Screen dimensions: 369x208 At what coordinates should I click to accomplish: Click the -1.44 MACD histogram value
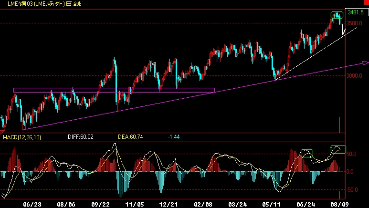(174, 137)
